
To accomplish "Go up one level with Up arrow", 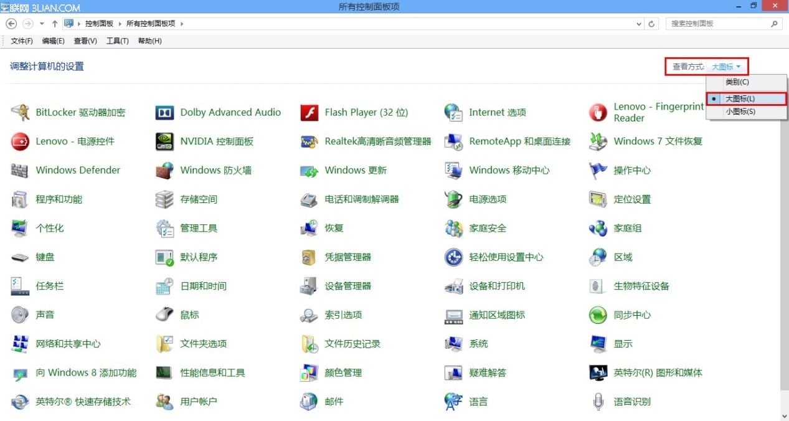I will tap(55, 24).
